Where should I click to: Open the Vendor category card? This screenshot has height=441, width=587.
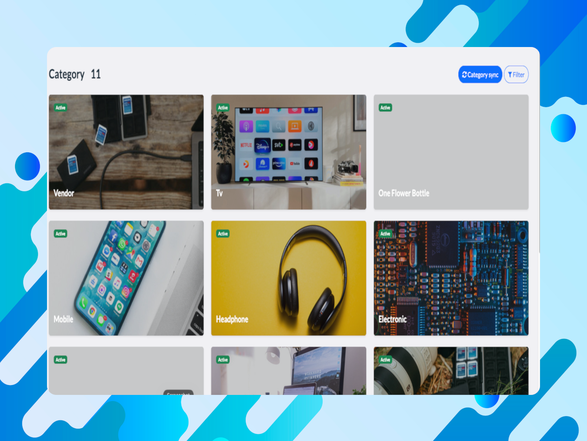[126, 152]
